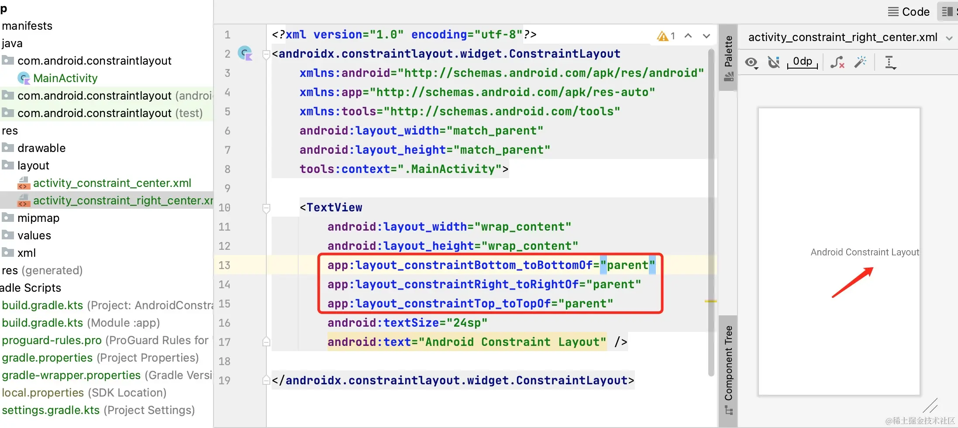Click the Infer Constraints magic wand

point(860,62)
